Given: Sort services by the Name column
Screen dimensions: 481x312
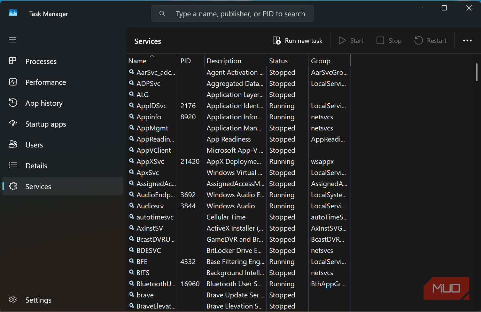Looking at the screenshot, I should point(152,61).
